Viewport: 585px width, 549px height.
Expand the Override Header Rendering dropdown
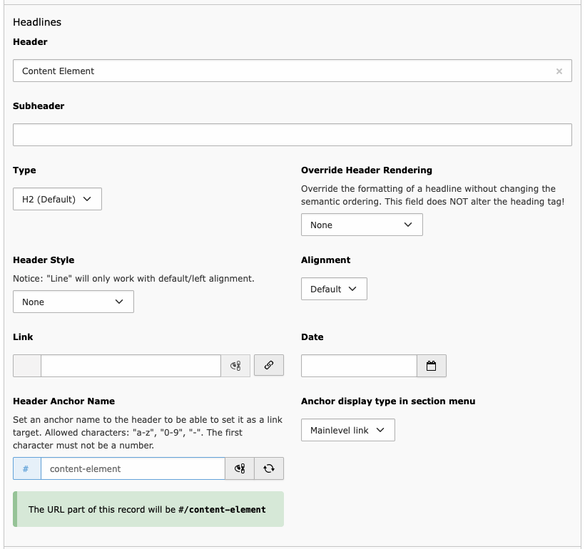tap(362, 225)
